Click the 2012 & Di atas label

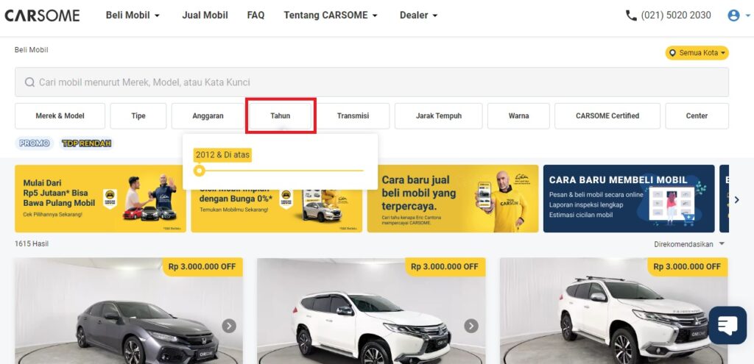(222, 155)
